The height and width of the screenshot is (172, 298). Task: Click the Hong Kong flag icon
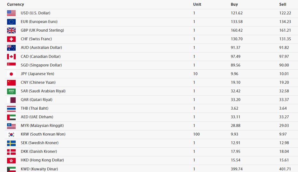point(12,160)
